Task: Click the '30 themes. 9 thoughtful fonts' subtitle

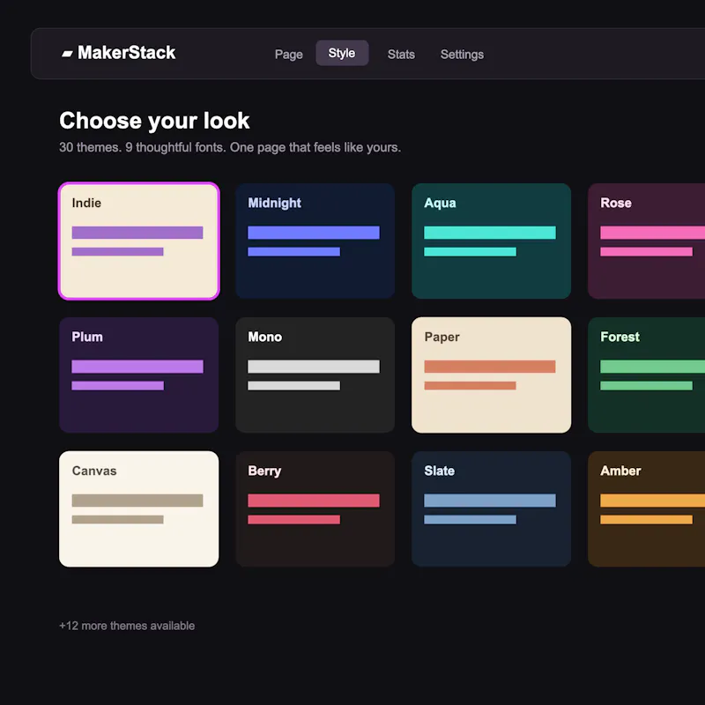Action: point(230,147)
